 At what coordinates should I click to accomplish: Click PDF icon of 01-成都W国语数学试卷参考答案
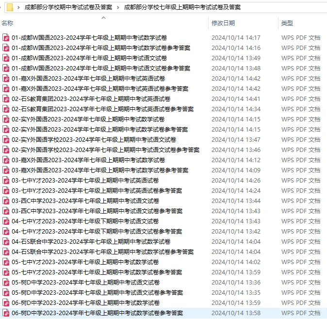6,48
